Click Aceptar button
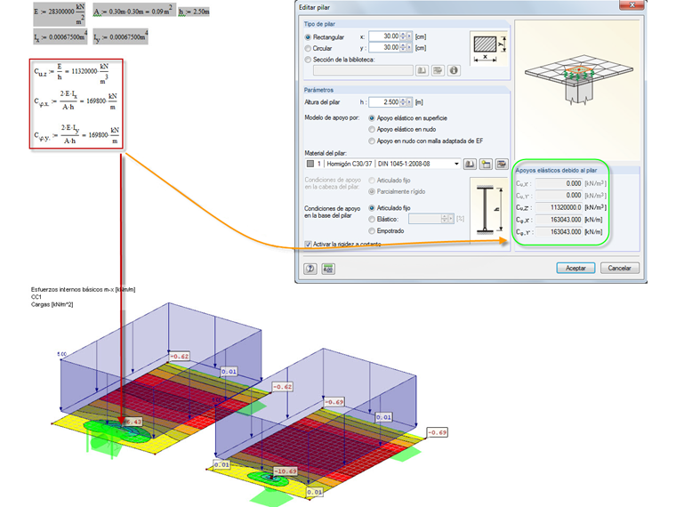676x507 pixels. pos(575,268)
